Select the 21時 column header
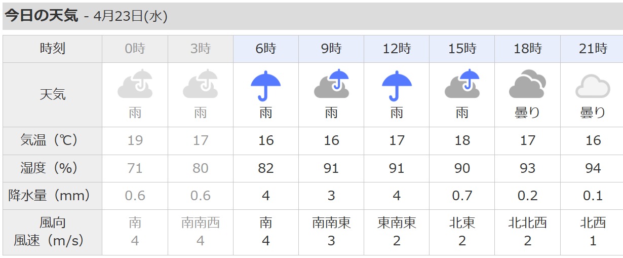The height and width of the screenshot is (258, 623). (x=593, y=49)
